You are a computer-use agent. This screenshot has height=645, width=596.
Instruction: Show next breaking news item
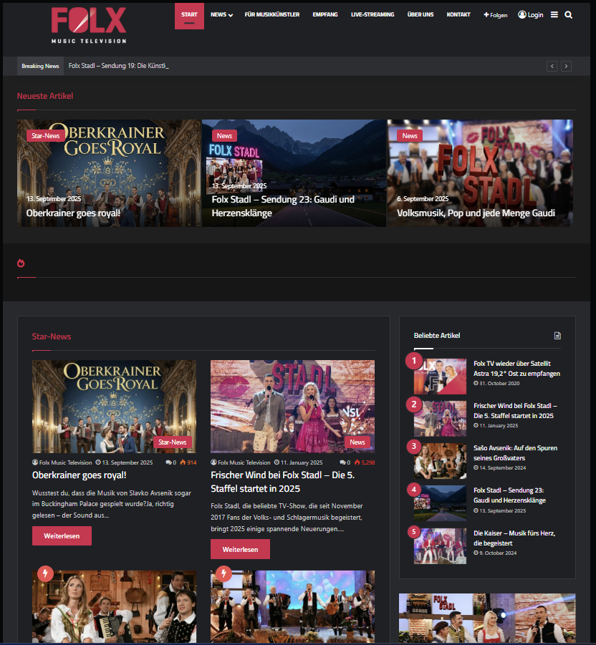point(567,67)
